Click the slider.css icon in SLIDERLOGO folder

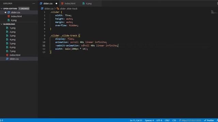coord(7,59)
